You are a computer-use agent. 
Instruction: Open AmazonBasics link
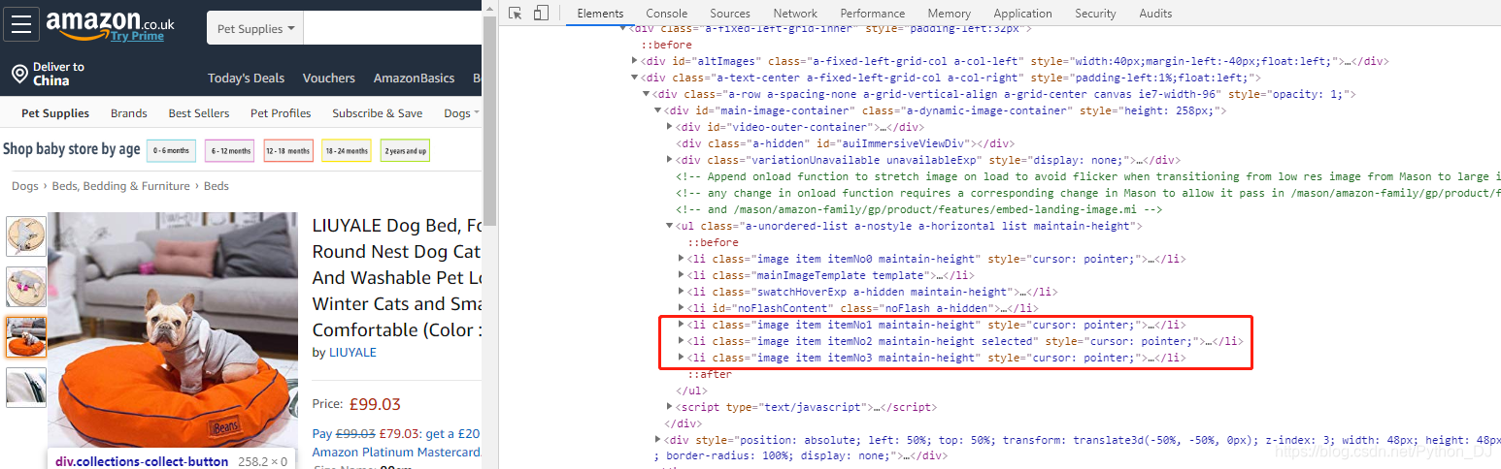[x=414, y=78]
